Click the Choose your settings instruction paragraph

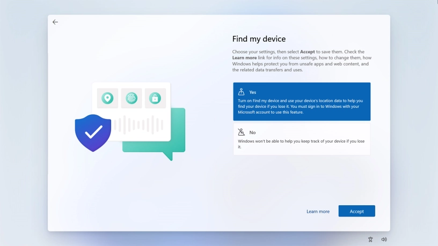[301, 61]
